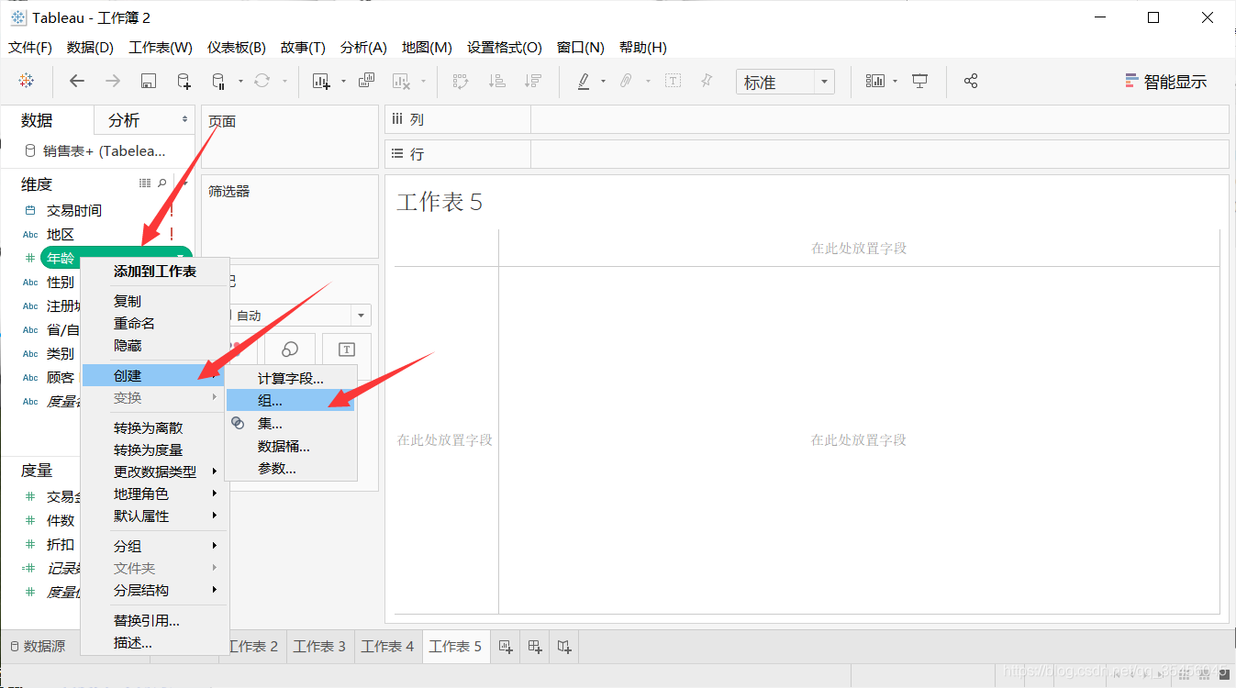Screen dimensions: 1236x688
Task: Add a new data source
Action: [x=184, y=82]
